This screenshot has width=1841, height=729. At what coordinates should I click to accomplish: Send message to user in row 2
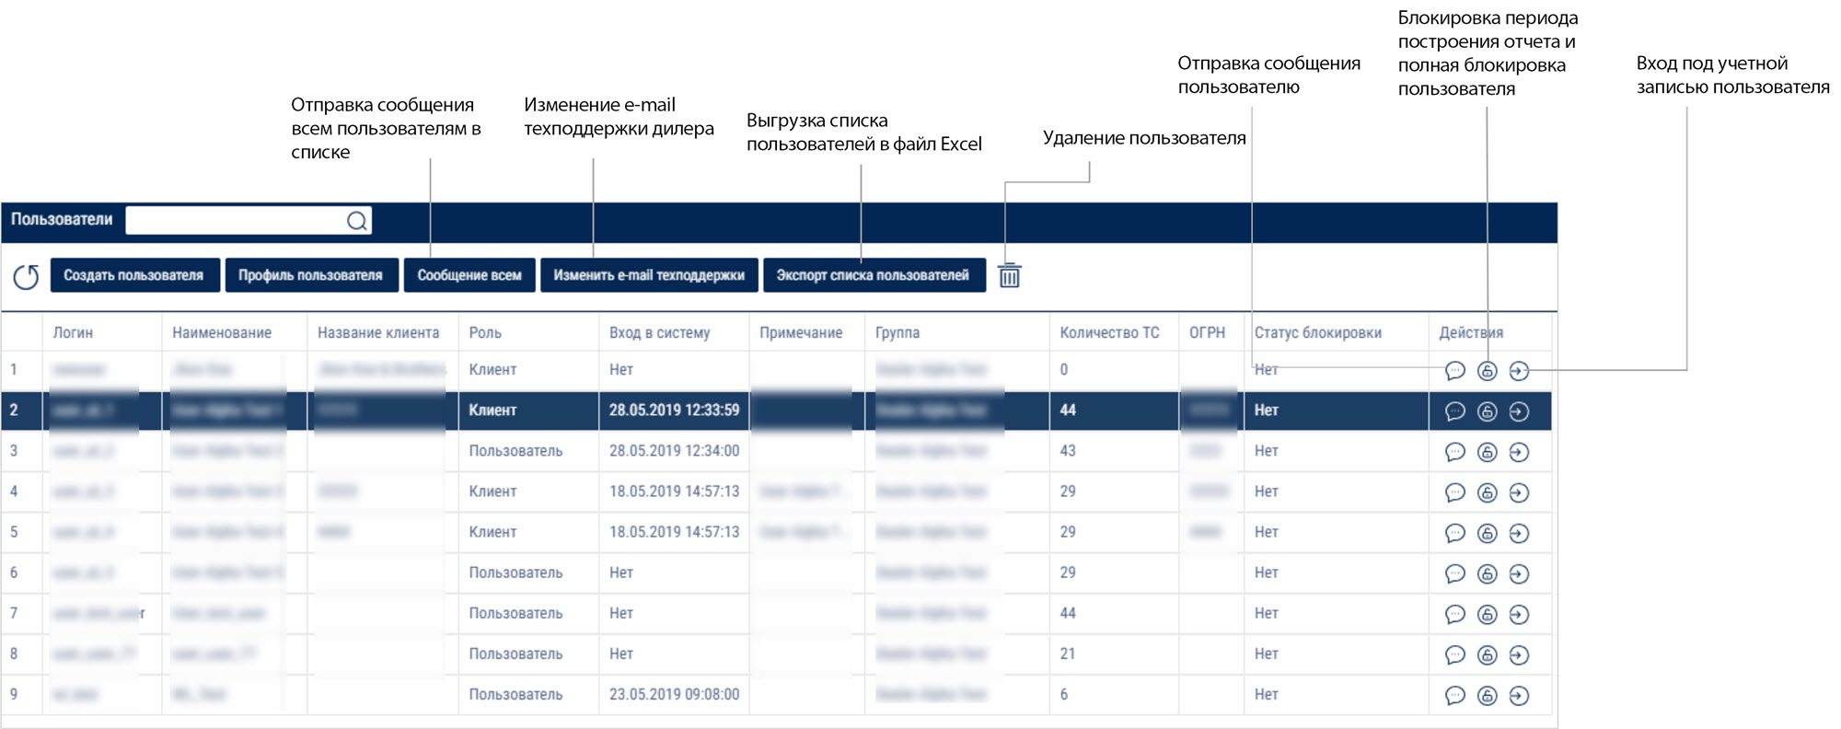1454,411
